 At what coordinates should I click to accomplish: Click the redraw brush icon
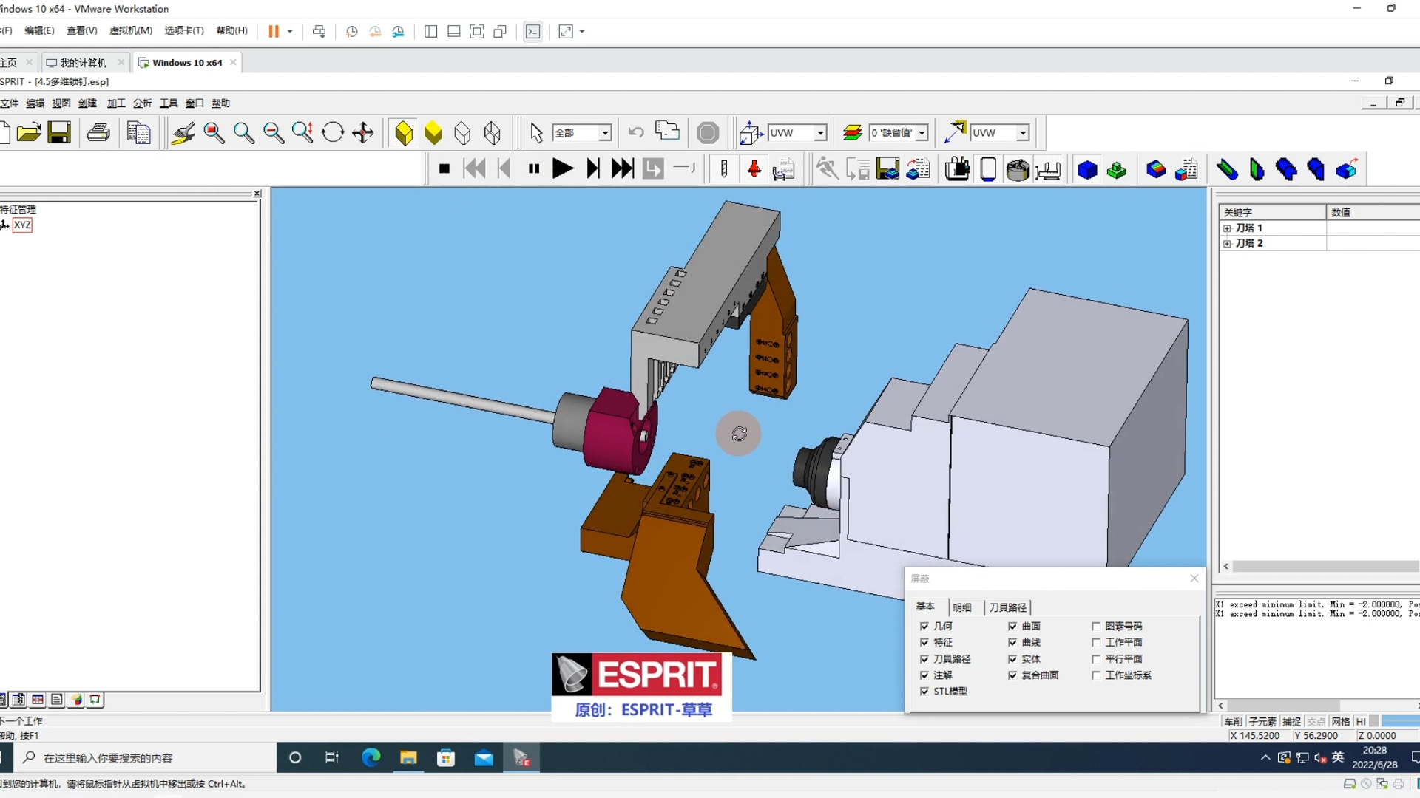click(x=183, y=133)
